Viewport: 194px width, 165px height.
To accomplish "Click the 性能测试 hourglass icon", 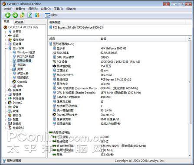I will pyautogui.click(x=10, y=128).
